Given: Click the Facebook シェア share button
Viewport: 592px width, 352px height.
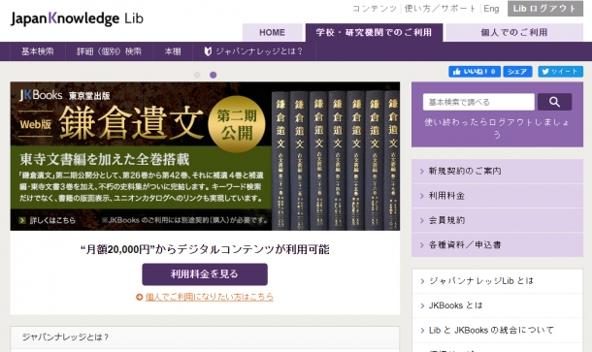Looking at the screenshot, I should click(517, 72).
